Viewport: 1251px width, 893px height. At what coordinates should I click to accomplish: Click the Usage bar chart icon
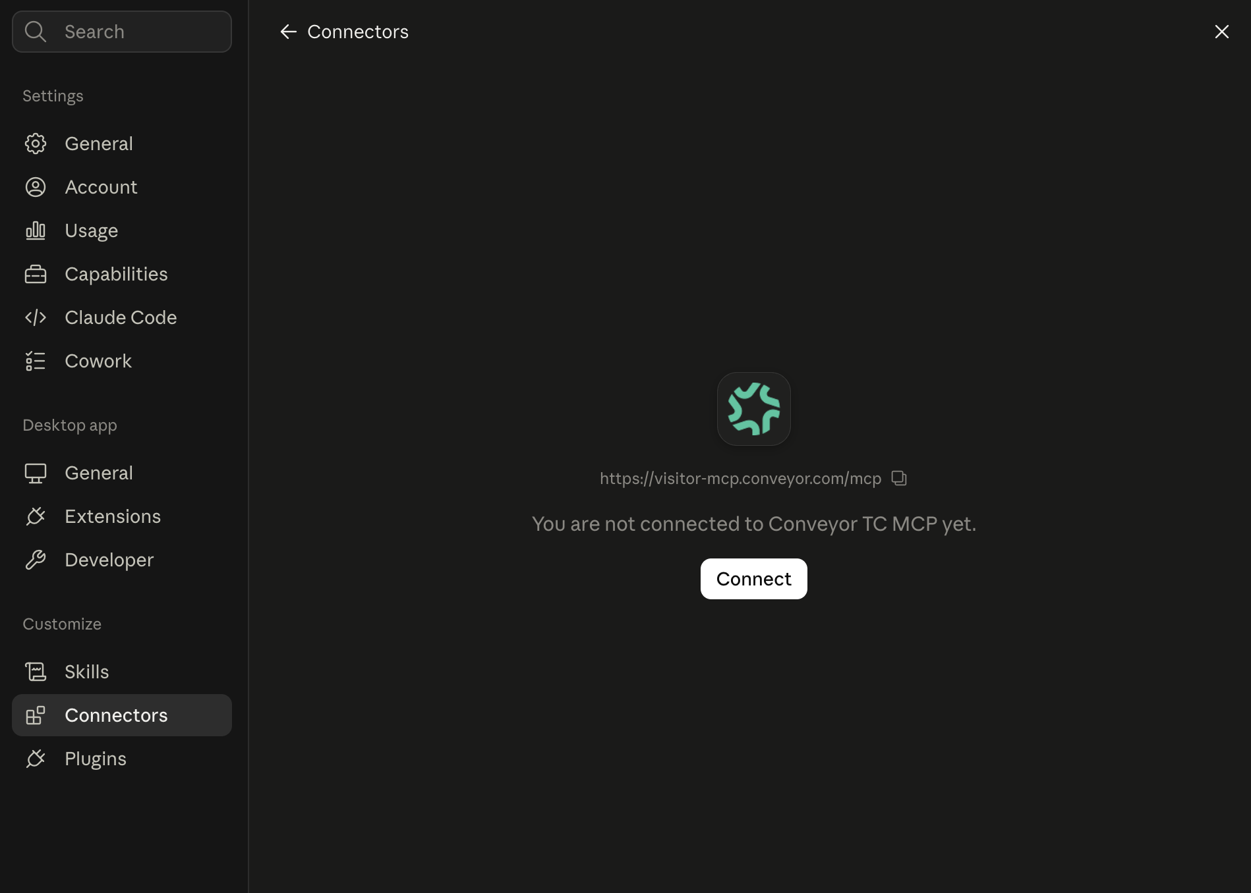36,230
